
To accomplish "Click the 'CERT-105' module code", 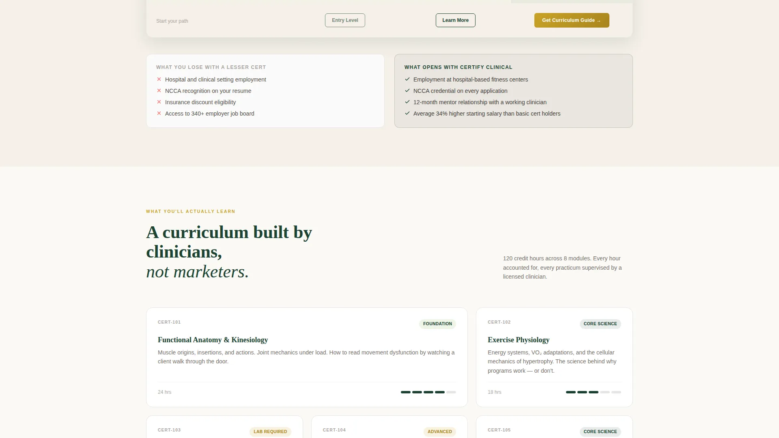I will point(499,430).
